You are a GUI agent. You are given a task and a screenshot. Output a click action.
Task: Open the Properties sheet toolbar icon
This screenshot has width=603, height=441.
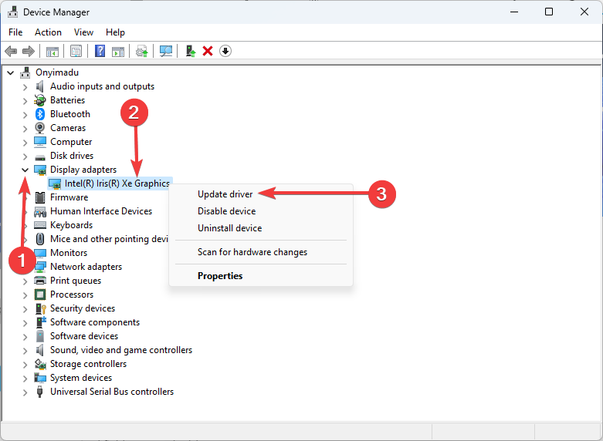point(76,51)
